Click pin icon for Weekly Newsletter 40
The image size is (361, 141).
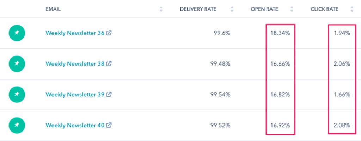17,125
